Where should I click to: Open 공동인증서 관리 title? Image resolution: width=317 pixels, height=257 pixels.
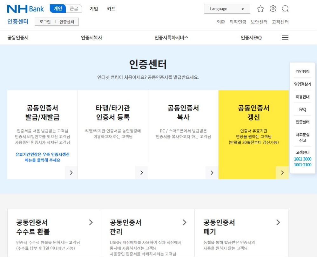(x=125, y=227)
